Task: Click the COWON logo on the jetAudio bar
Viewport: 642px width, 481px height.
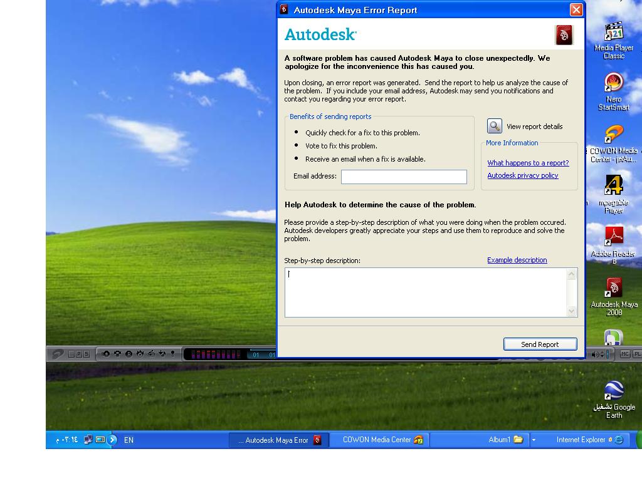Action: click(x=58, y=354)
